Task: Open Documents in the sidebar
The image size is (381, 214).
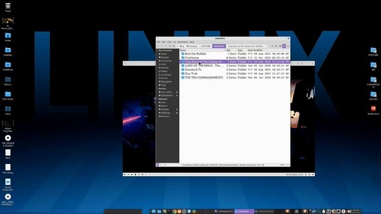Action: 165,61
